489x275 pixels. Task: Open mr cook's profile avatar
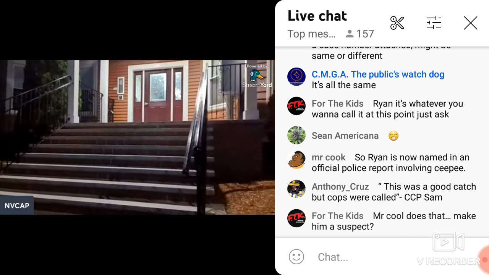coord(296,160)
